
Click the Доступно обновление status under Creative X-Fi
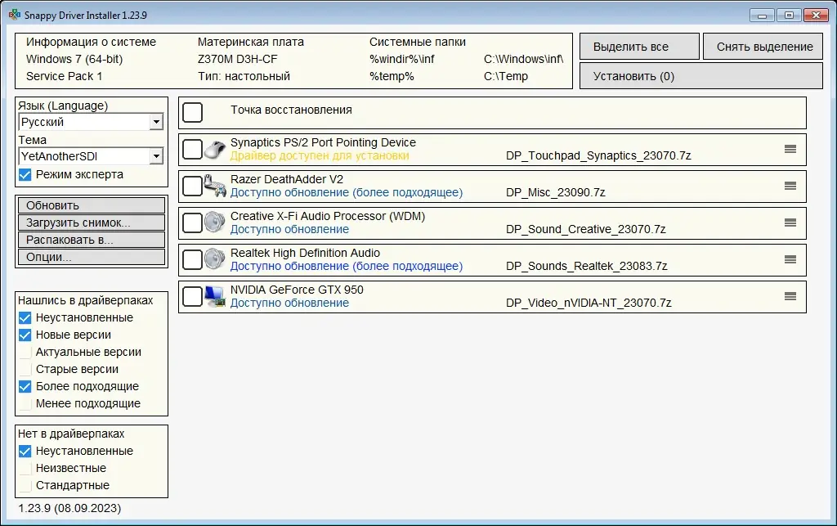tap(289, 229)
